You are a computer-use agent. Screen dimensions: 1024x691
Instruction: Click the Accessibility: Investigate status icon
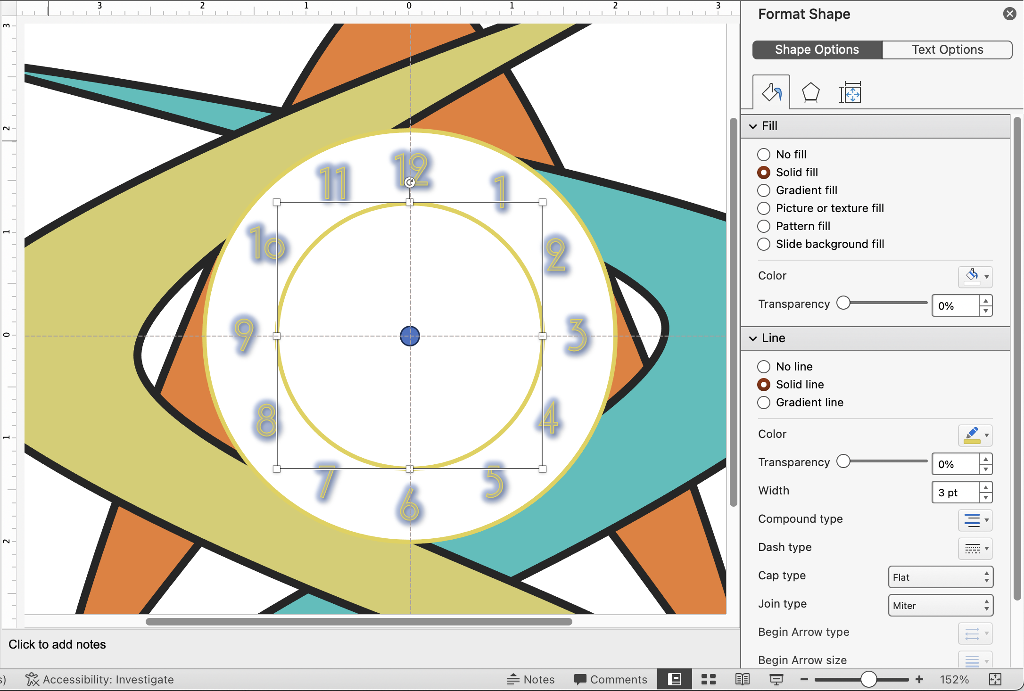[32, 679]
